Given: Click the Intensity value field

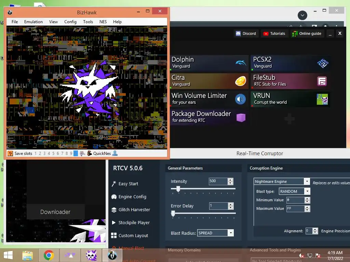Looking at the screenshot, I should click(218, 181).
